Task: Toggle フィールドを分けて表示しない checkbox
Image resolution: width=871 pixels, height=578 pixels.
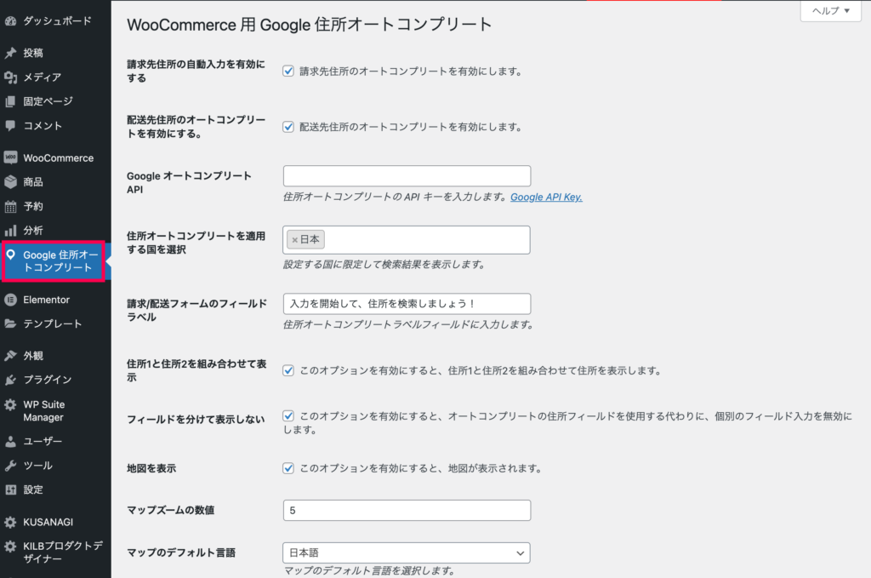Action: click(288, 415)
